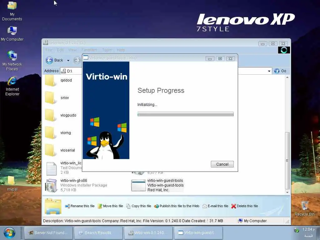Click the taskbar clock showing 12:04
320x240 pixels.
click(x=308, y=230)
